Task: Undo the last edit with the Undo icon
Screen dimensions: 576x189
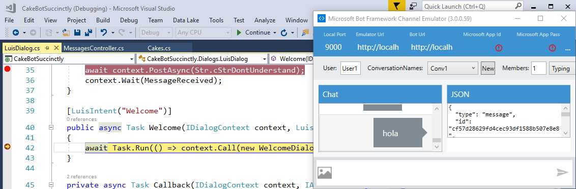Action: (104, 33)
